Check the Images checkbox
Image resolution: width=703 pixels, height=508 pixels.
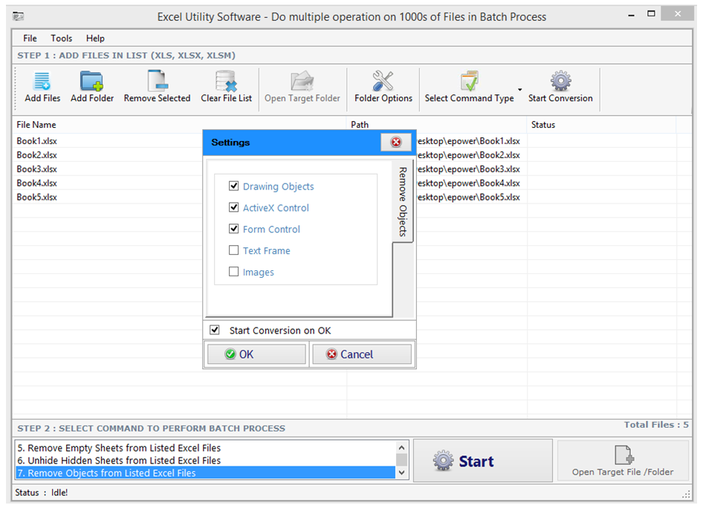[233, 272]
